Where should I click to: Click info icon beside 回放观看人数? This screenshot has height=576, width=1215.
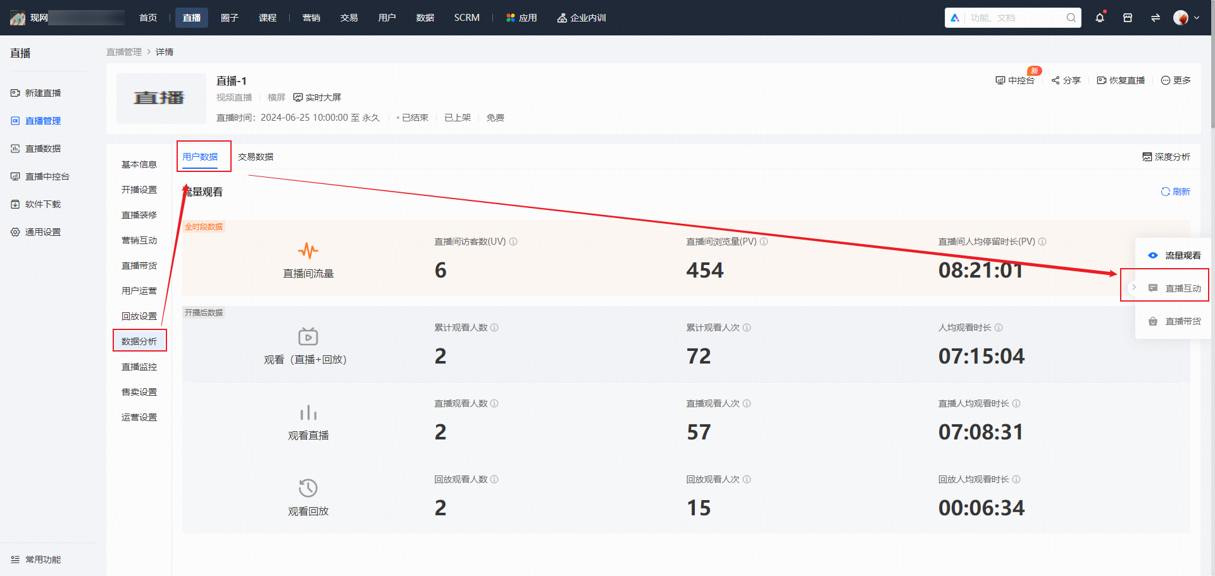pyautogui.click(x=494, y=479)
